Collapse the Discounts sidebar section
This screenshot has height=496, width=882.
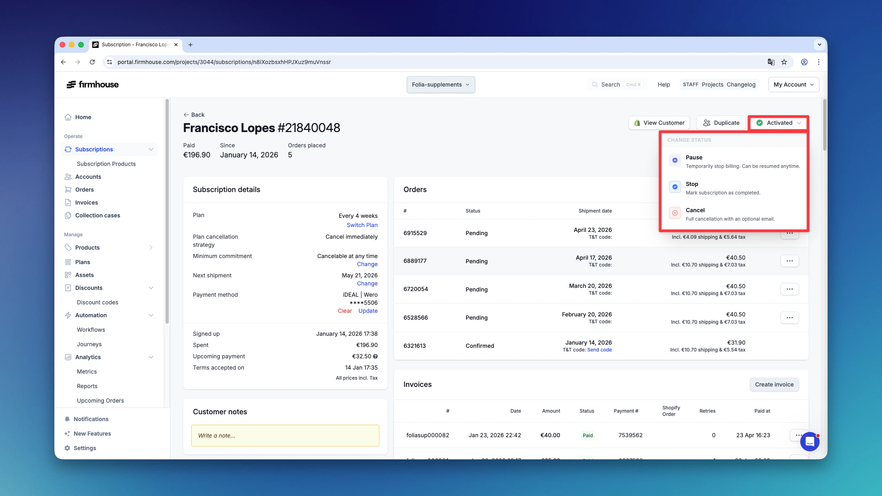coord(151,288)
